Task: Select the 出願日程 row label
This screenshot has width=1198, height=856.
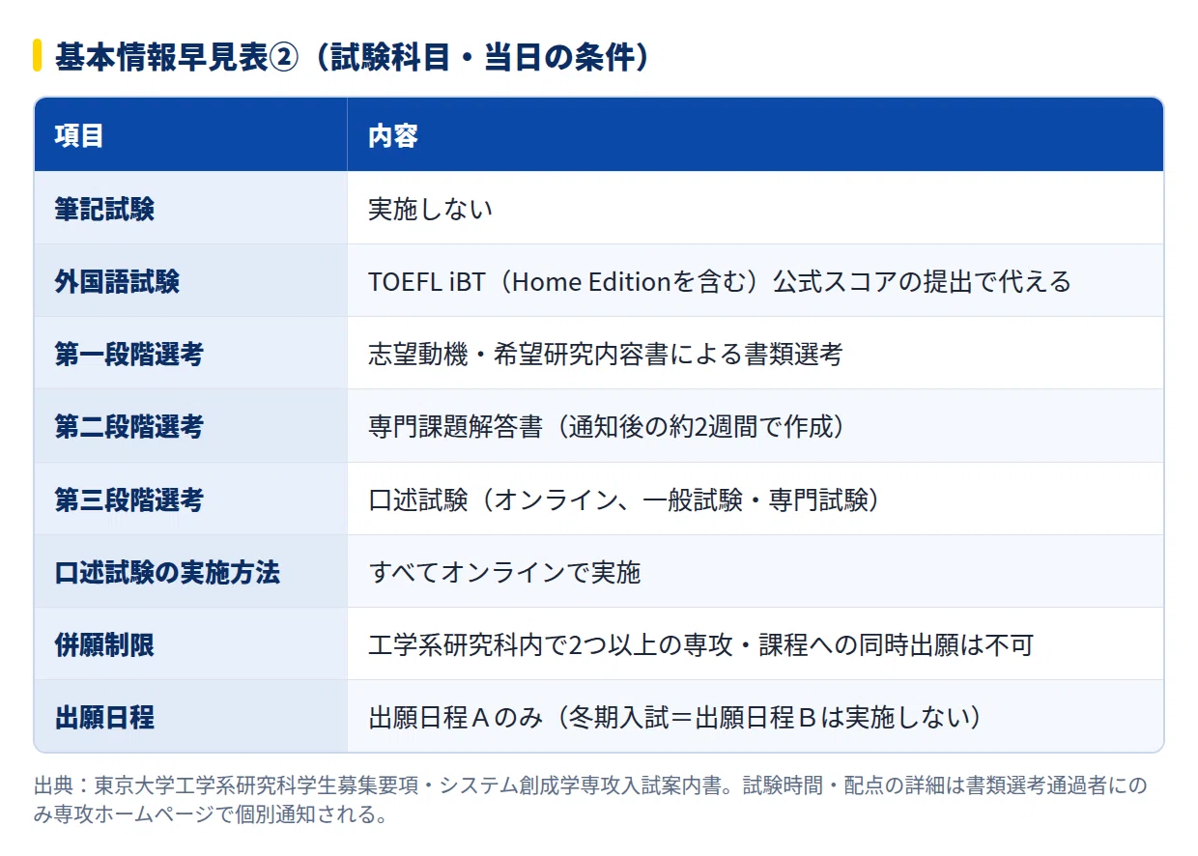Action: tap(191, 717)
